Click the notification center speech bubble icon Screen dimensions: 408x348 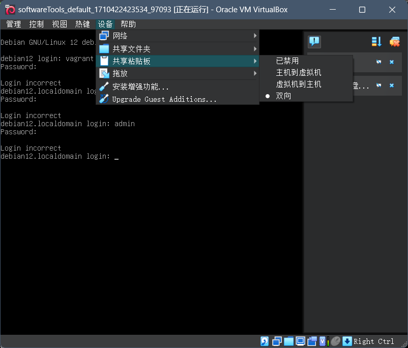[314, 42]
